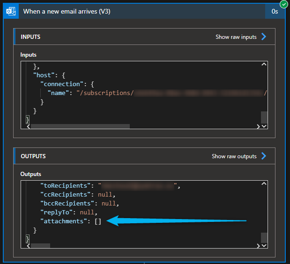Open the Show raw outputs link
Viewport: 290px width, 264px height.
click(x=234, y=156)
